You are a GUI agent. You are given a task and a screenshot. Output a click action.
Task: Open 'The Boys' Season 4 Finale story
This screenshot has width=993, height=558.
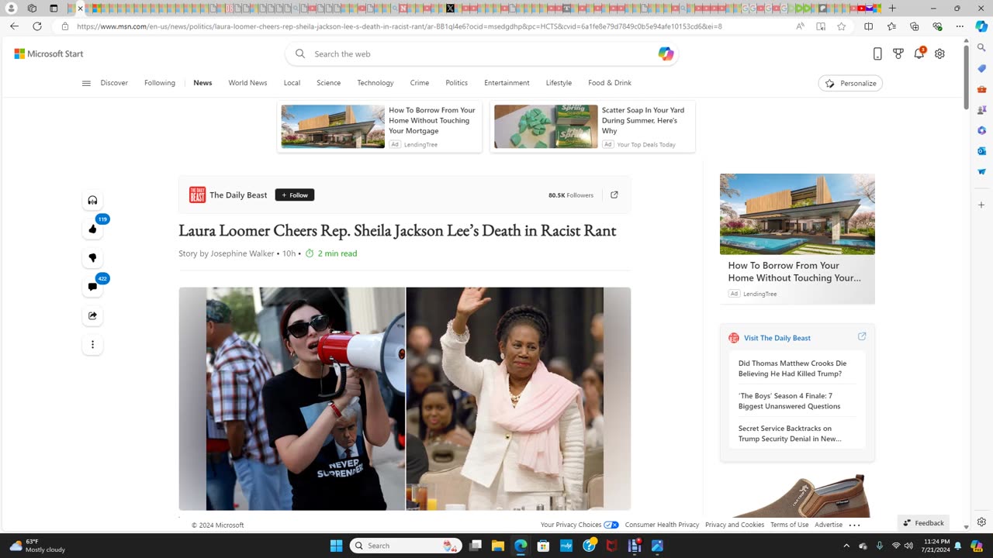789,401
